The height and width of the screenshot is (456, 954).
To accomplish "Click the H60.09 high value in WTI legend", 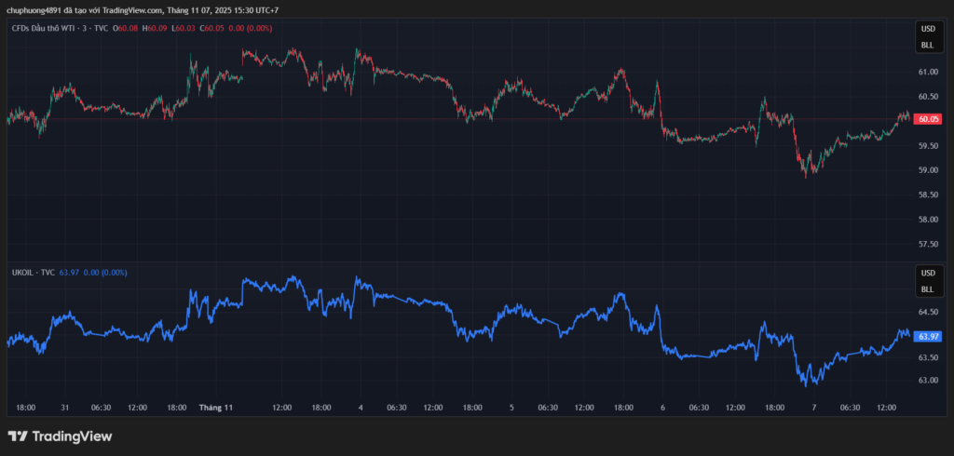I will pos(155,29).
